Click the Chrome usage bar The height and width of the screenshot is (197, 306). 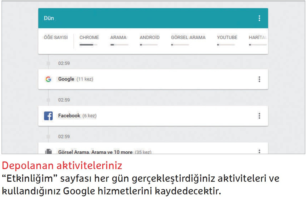88,45
